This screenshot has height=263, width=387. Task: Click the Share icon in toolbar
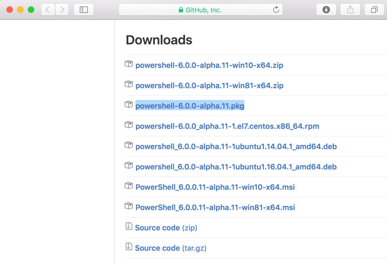pyautogui.click(x=350, y=10)
